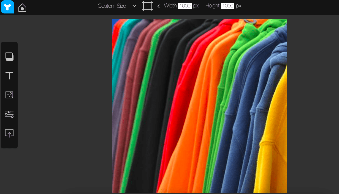This screenshot has height=194, width=339.
Task: Click the artboard frame size icon
Action: [147, 6]
